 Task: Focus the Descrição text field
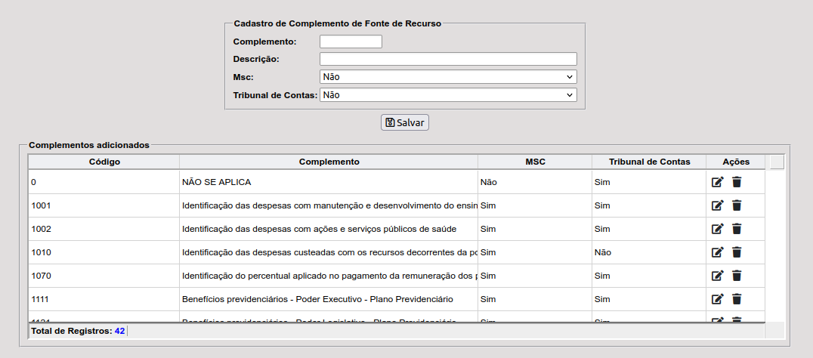click(448, 59)
